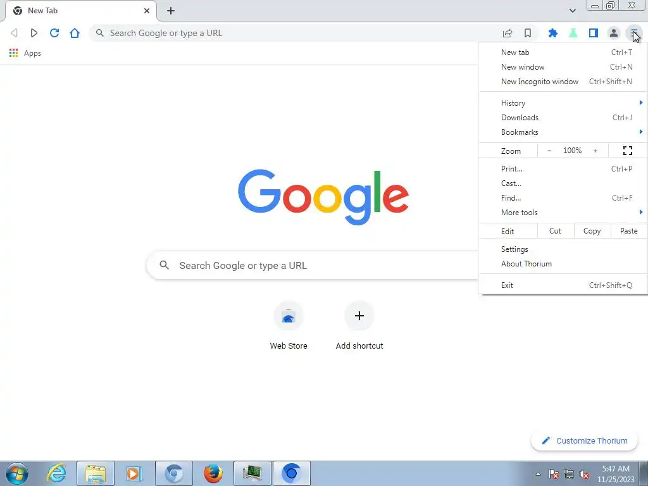Open the system monitor taskbar icon

click(252, 473)
